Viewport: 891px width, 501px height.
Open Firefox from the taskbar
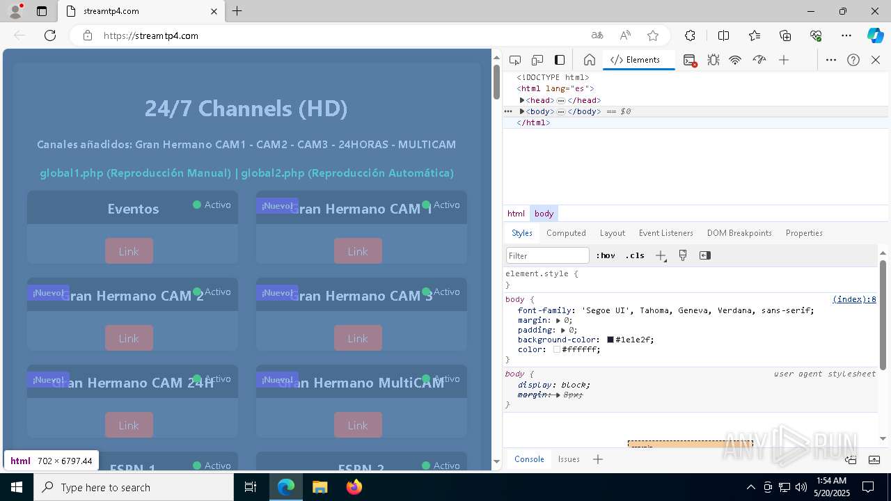(x=354, y=487)
